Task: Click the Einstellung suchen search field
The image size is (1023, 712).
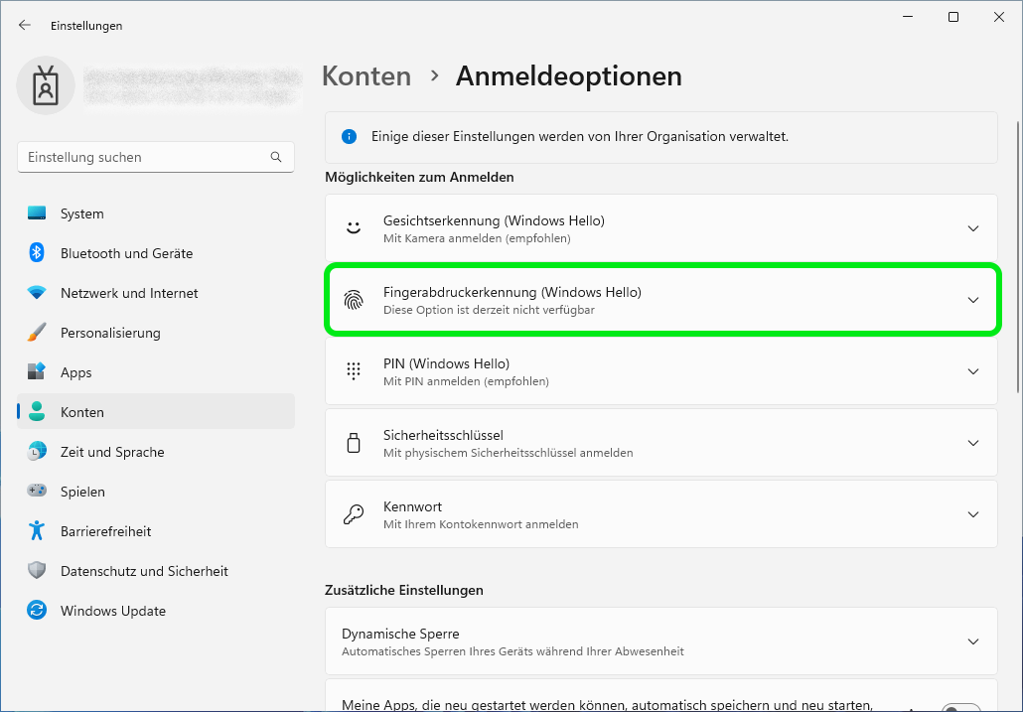Action: click(x=144, y=157)
